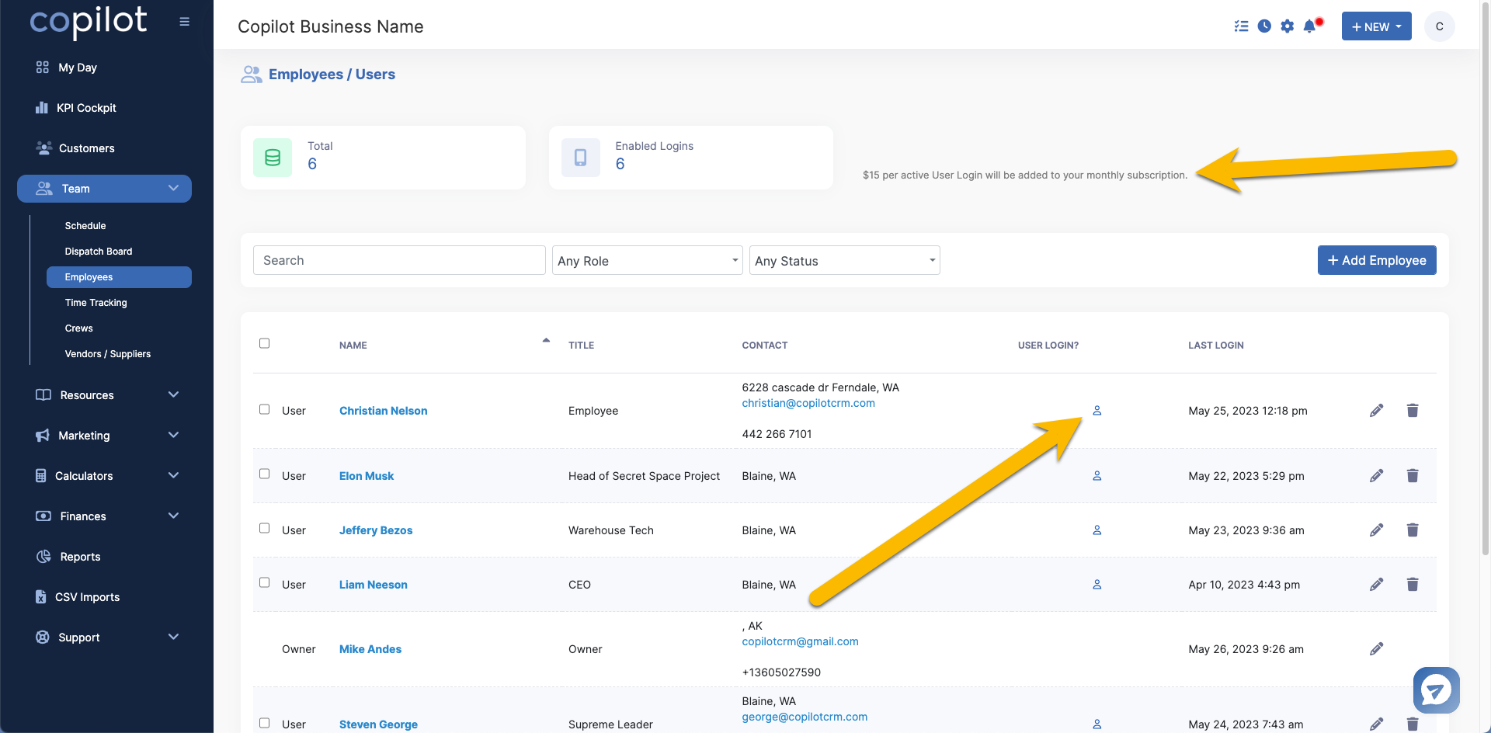Click user login icon for Christian Nelson
The height and width of the screenshot is (733, 1491).
tap(1097, 411)
